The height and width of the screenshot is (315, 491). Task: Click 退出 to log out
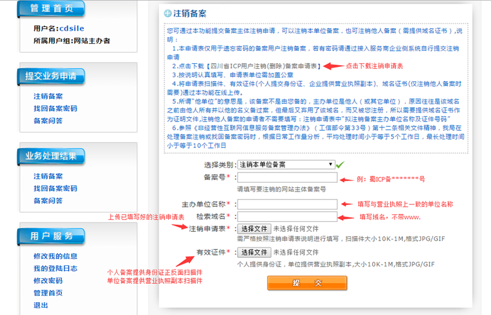click(x=41, y=305)
